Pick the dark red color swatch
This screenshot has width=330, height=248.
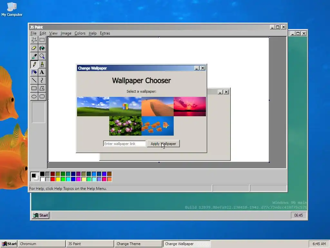[53, 174]
